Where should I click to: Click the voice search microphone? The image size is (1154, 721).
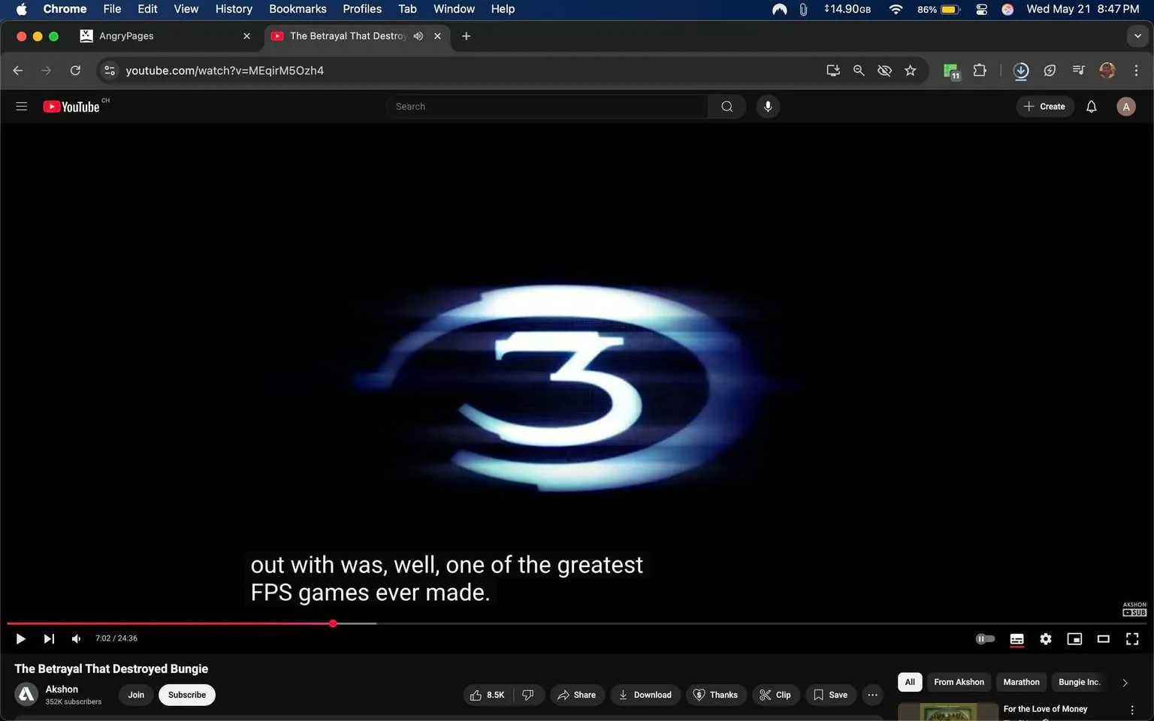767,106
